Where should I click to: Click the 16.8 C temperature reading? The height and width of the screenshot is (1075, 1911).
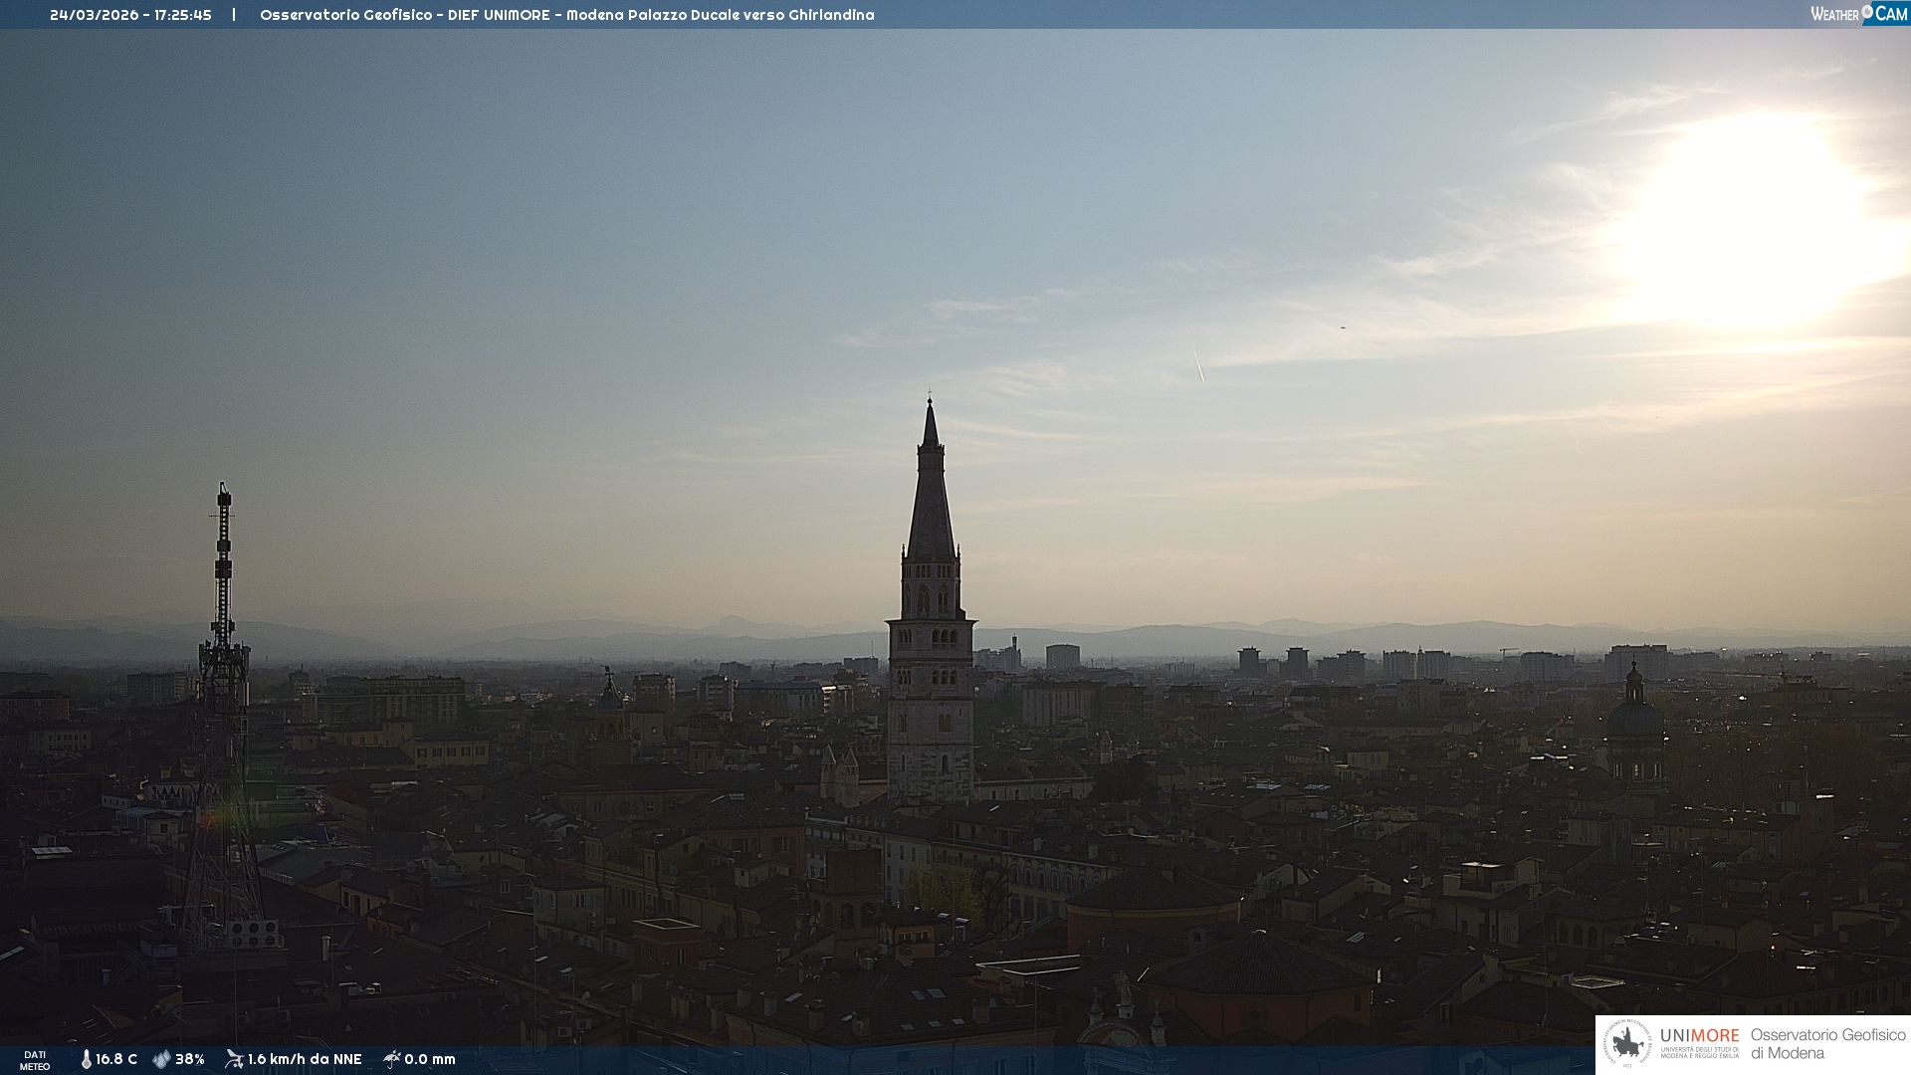pos(116,1059)
